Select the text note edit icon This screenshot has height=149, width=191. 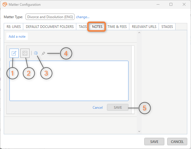pyautogui.click(x=14, y=53)
